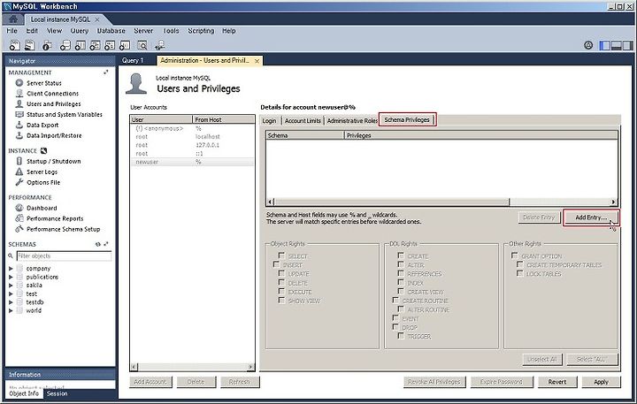Toggle the bottom output panel visibility icon
Viewport: 637px width, 404px height.
click(617, 45)
